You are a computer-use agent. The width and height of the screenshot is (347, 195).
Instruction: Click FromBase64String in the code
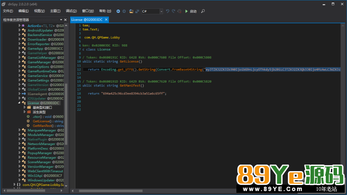[187, 69]
